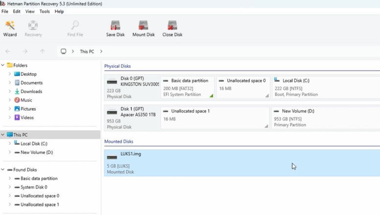Image resolution: width=380 pixels, height=215 pixels.
Task: Select the Desktop folder icon
Action: click(17, 74)
